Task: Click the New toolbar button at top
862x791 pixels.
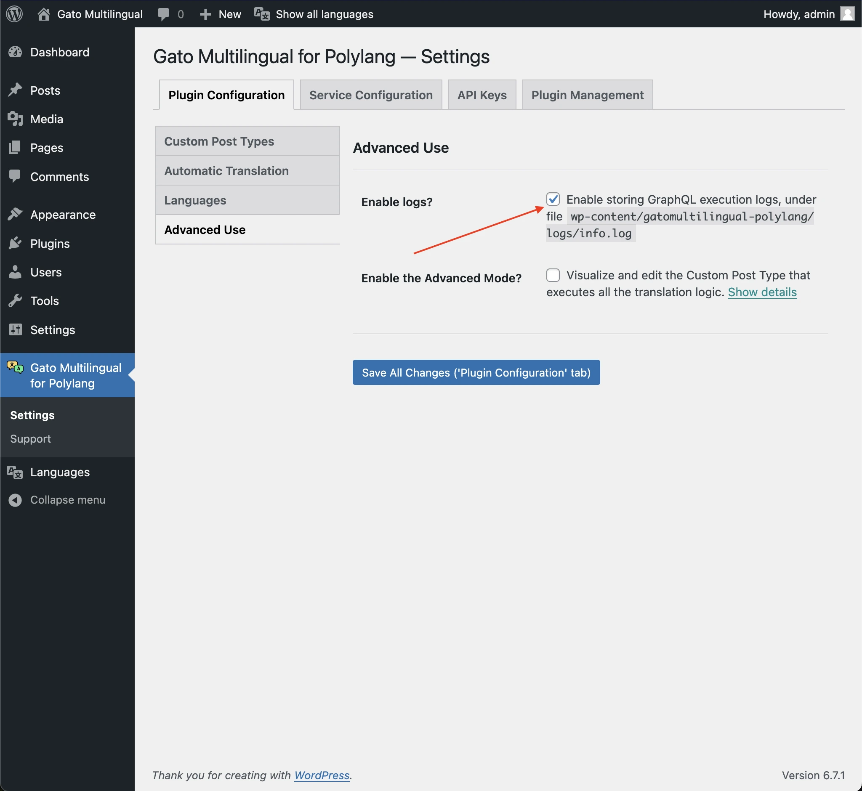Action: (221, 14)
